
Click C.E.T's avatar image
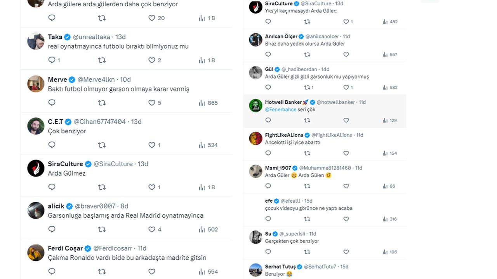tap(36, 126)
